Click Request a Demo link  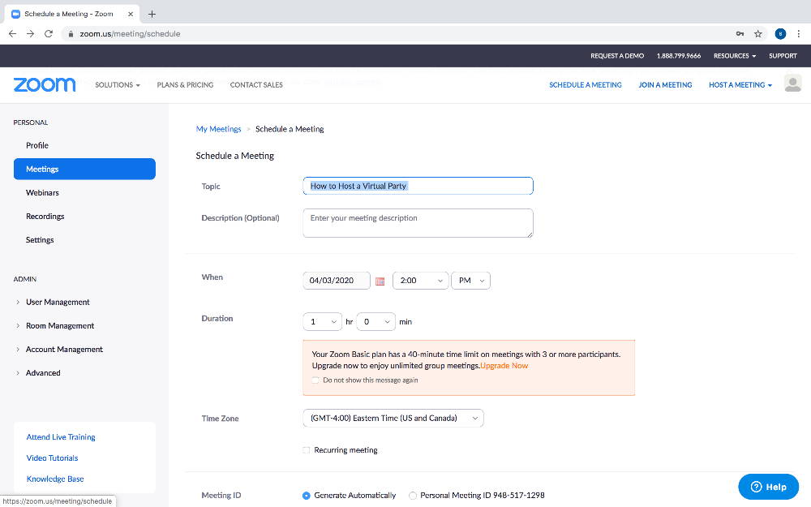point(617,56)
